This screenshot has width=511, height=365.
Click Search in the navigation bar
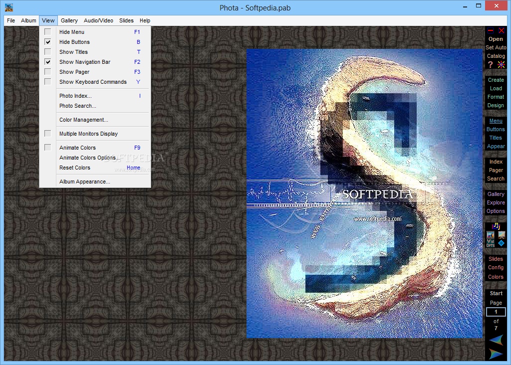coord(496,179)
